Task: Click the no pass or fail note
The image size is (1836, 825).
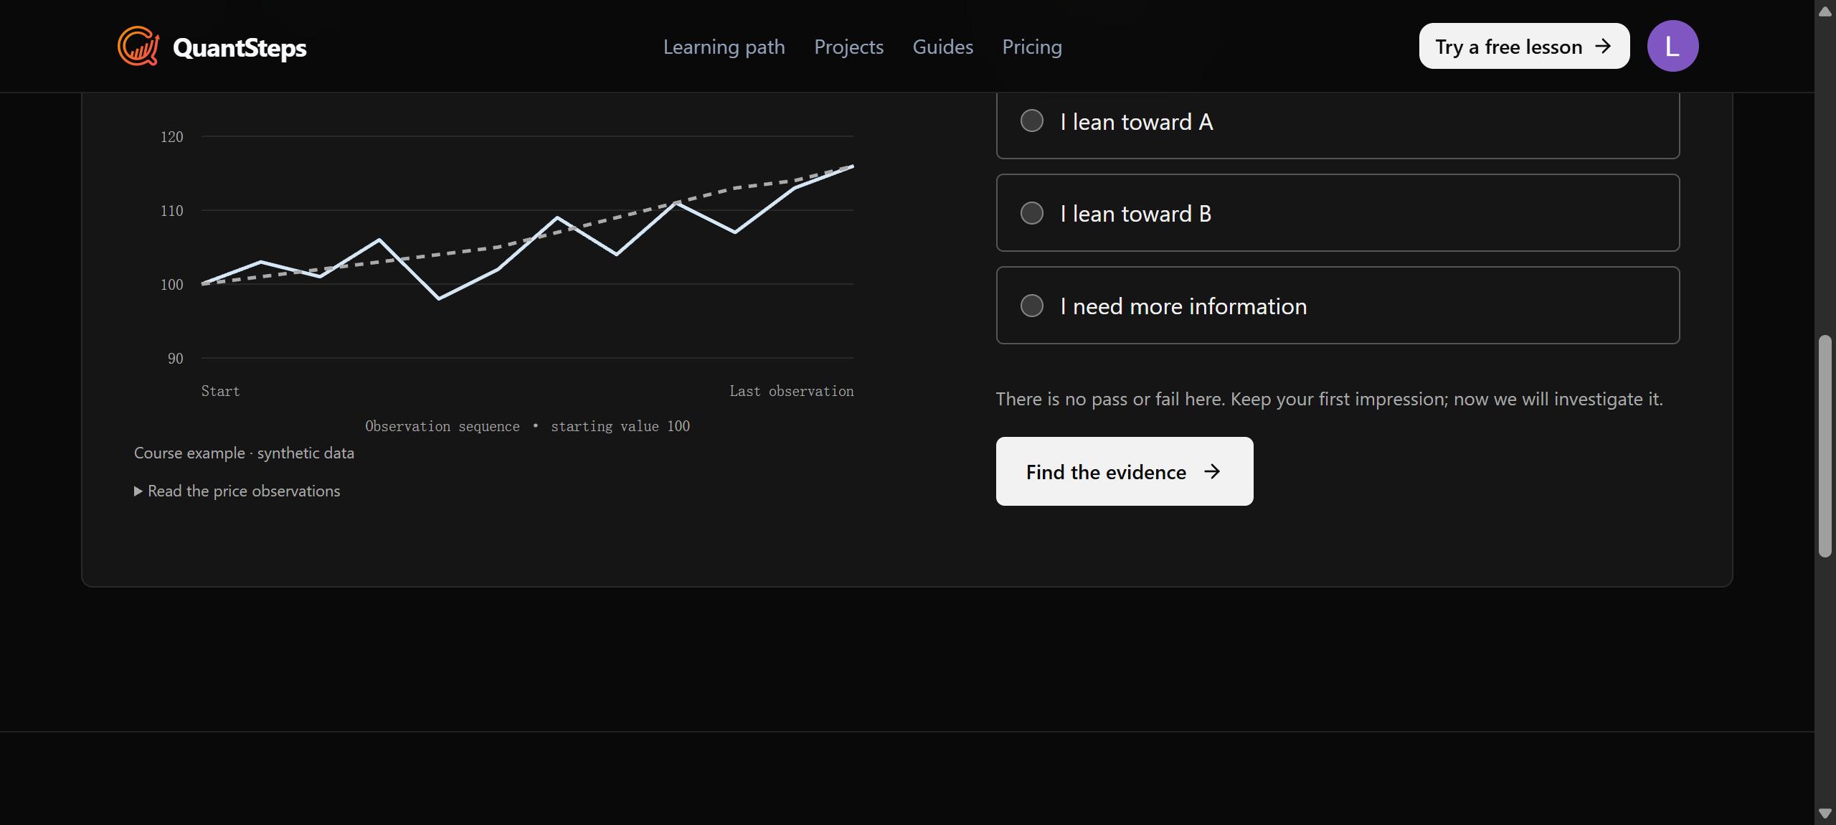Action: (x=1329, y=399)
